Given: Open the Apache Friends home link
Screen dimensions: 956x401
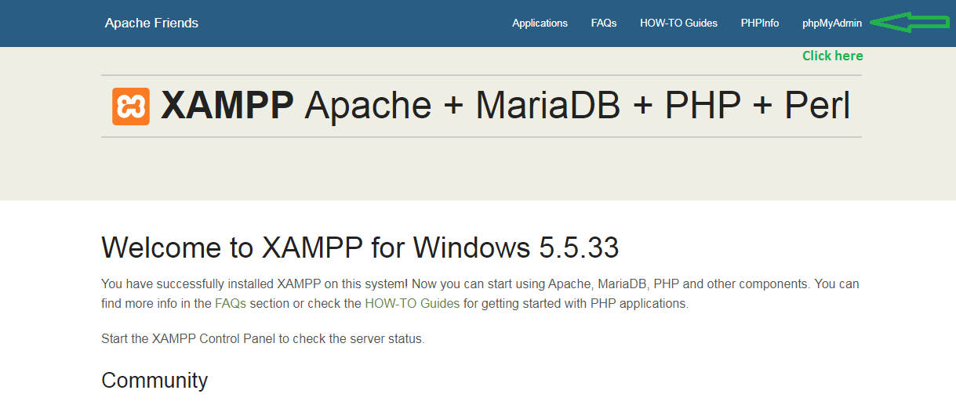Looking at the screenshot, I should click(x=151, y=23).
